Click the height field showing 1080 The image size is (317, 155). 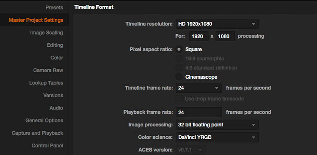(225, 36)
